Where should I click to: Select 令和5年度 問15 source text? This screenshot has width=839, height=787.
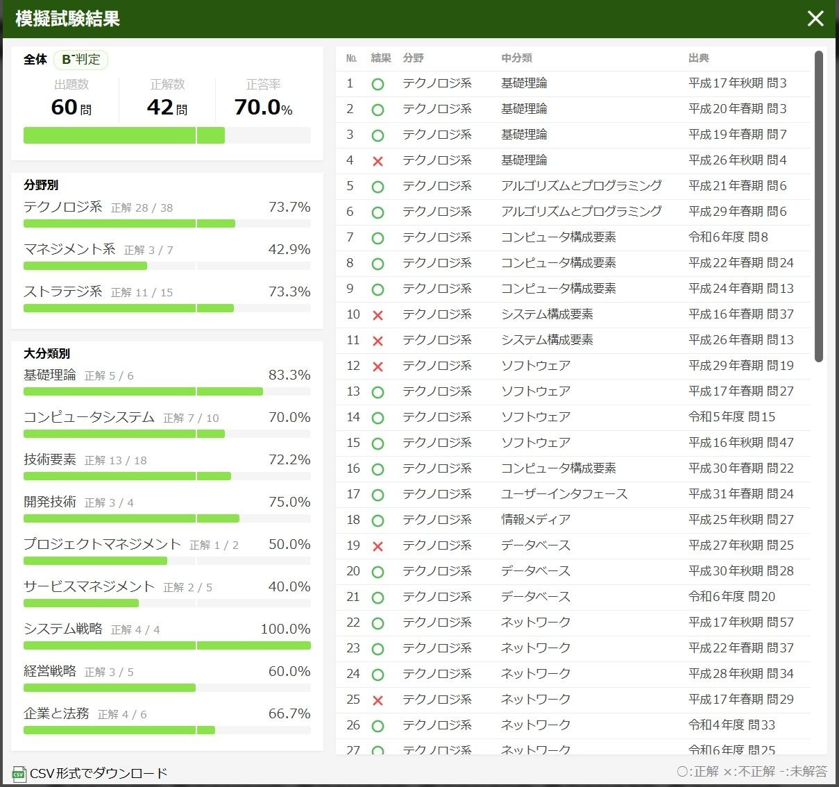(x=732, y=417)
